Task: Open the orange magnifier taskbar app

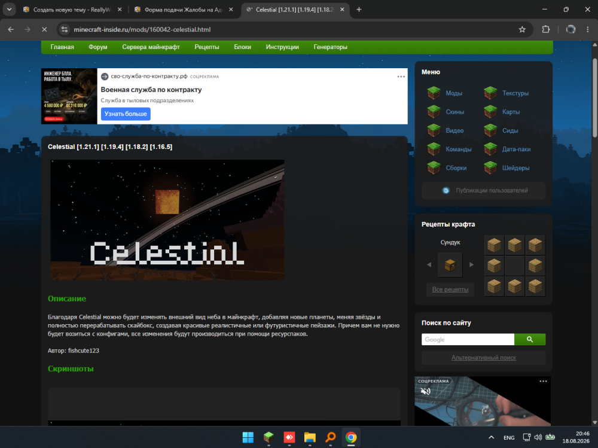Action: point(330,437)
